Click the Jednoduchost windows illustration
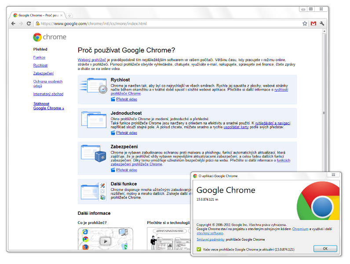 (94, 120)
